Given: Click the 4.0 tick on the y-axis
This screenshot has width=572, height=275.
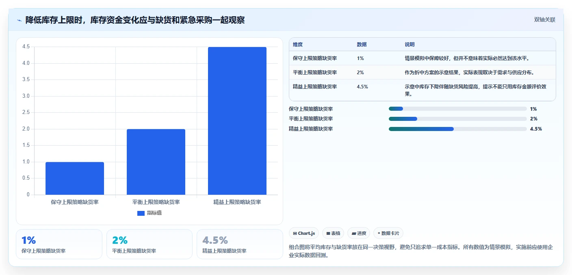Looking at the screenshot, I should pyautogui.click(x=26, y=63).
